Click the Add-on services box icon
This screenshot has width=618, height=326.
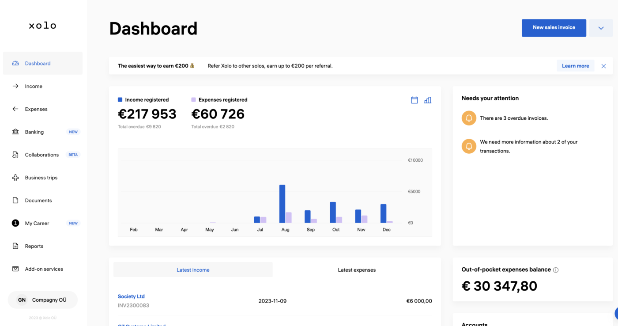pyautogui.click(x=15, y=269)
